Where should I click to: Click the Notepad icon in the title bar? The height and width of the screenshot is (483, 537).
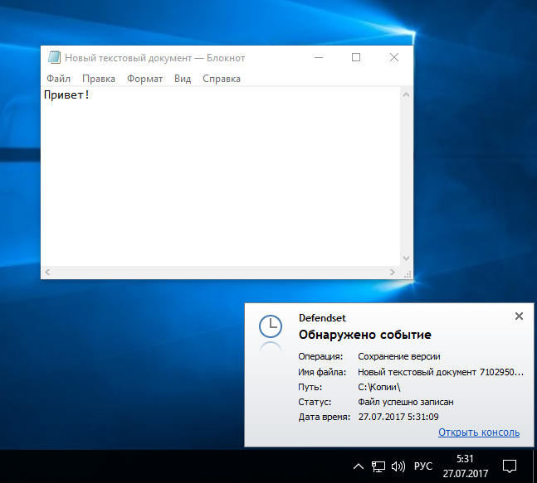(x=54, y=57)
